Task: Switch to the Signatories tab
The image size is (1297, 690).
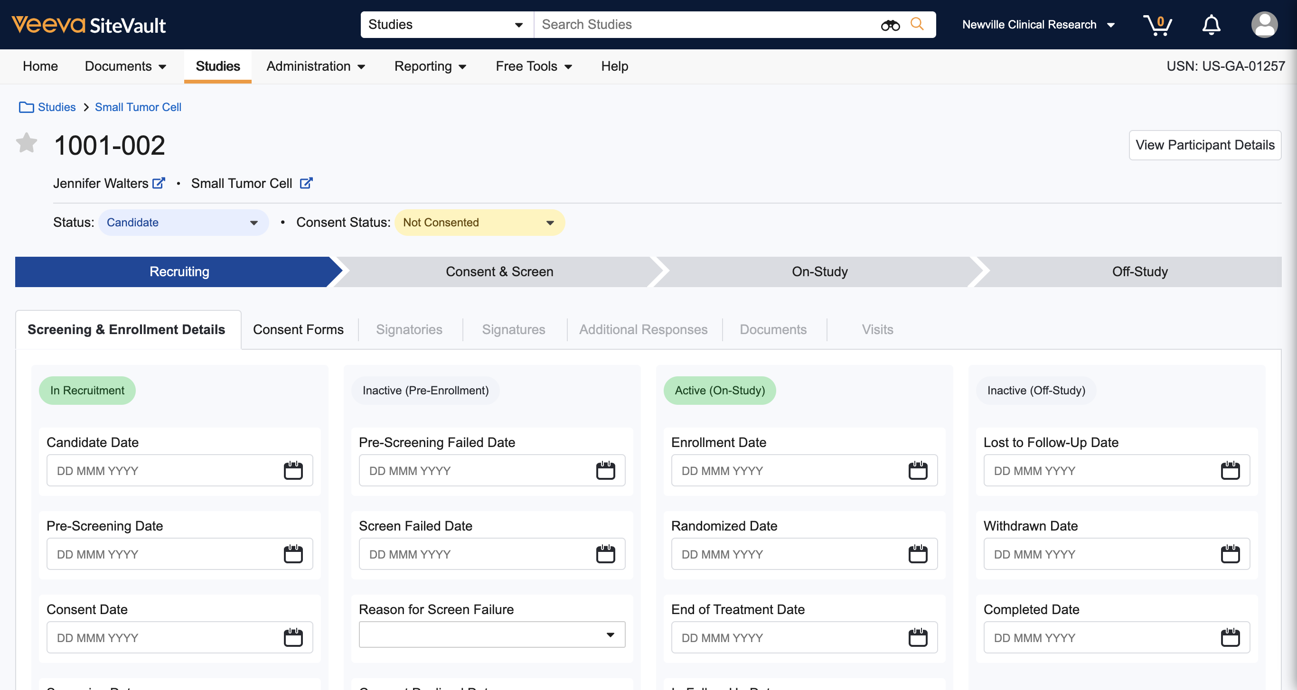Action: click(409, 330)
